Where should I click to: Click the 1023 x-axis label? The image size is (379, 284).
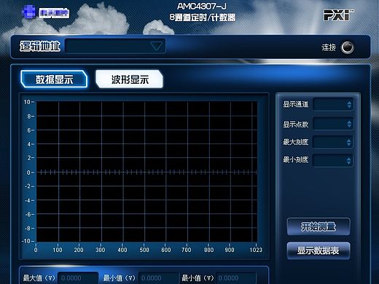pos(256,250)
